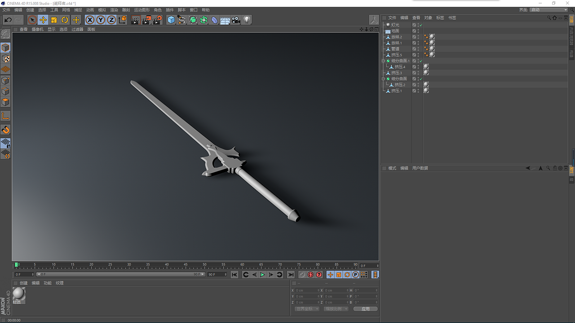Go to the start of animation
The height and width of the screenshot is (323, 575).
[234, 275]
